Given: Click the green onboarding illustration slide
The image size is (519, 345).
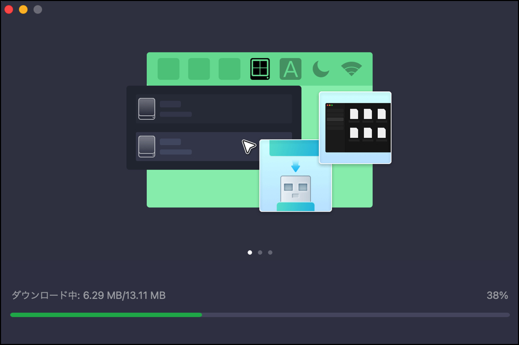Looking at the screenshot, I should pos(259,132).
